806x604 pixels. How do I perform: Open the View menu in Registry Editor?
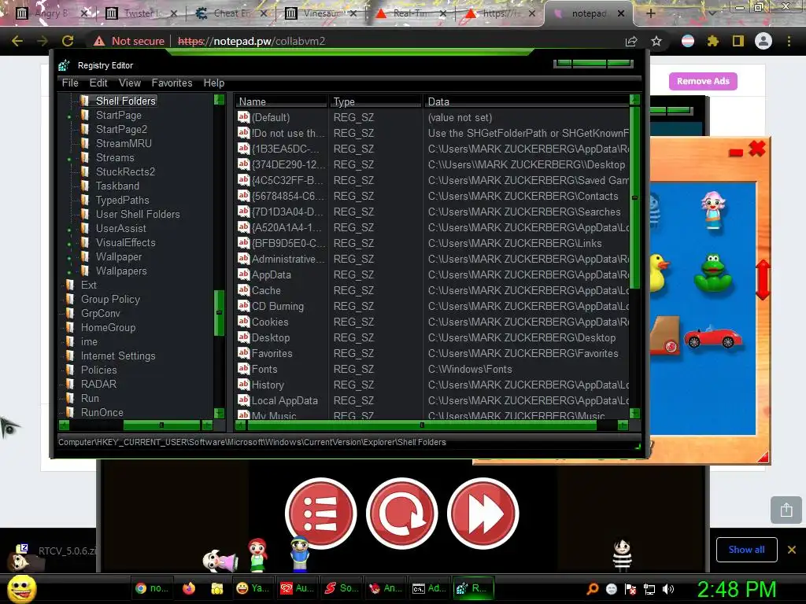(x=130, y=83)
